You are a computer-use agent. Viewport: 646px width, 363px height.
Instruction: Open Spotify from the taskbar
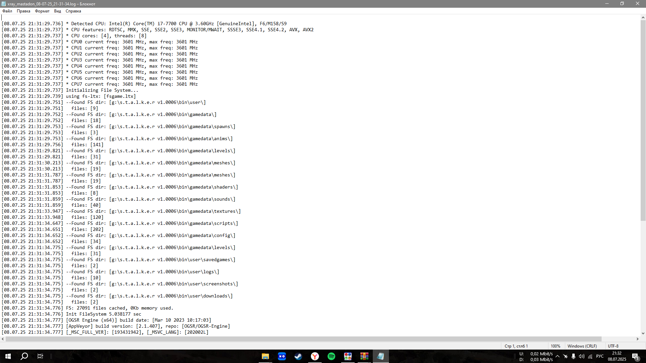[x=331, y=356]
